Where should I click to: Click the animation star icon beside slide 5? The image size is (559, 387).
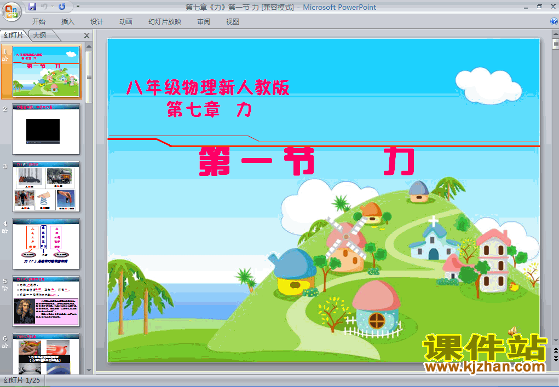click(x=5, y=289)
